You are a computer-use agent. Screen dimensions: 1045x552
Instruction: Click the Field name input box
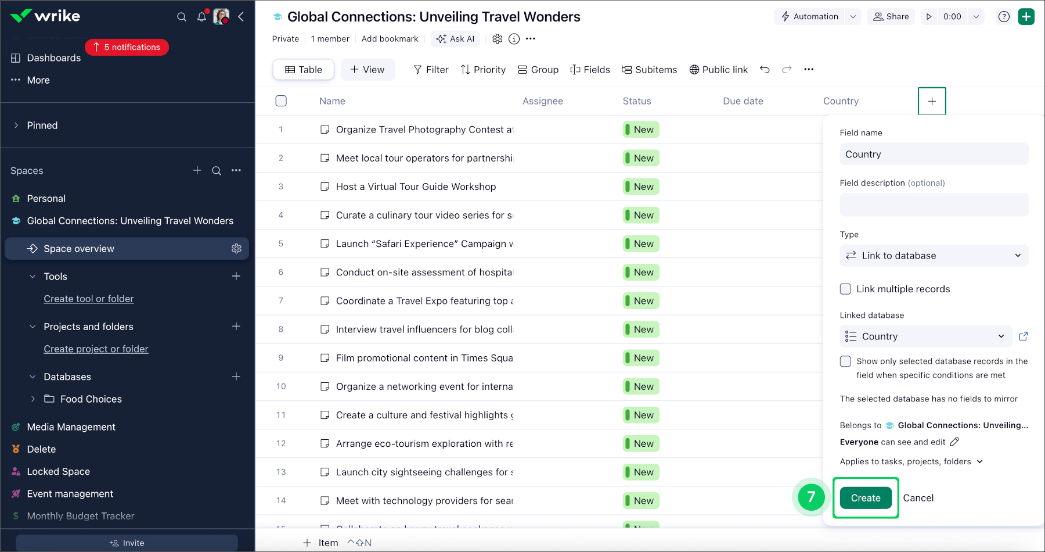tap(934, 155)
